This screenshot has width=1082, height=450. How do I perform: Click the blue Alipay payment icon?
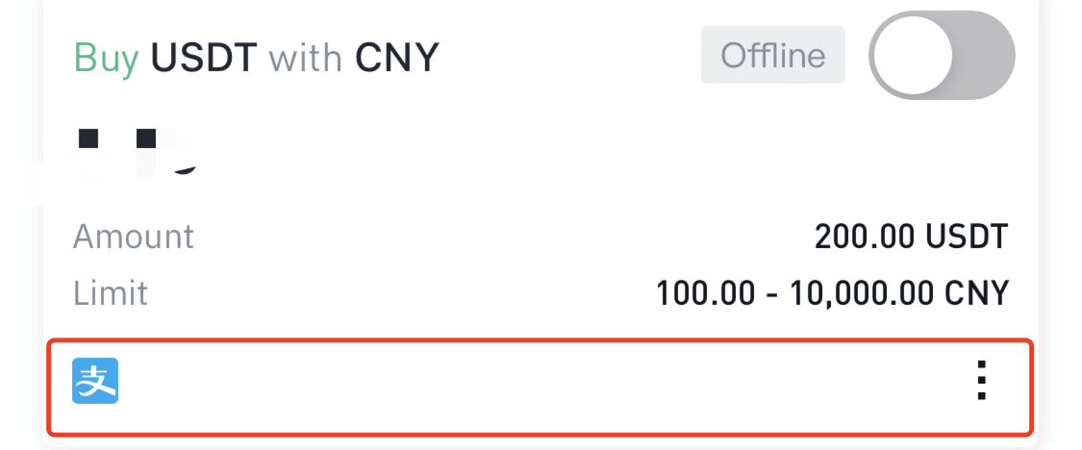(x=95, y=381)
